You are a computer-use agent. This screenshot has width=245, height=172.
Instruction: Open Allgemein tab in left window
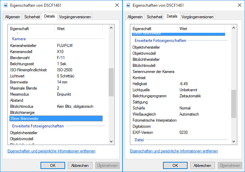point(12,17)
